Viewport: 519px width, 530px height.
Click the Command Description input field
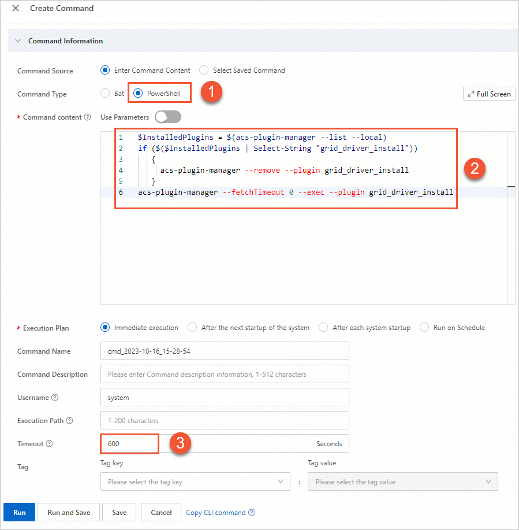pos(225,375)
